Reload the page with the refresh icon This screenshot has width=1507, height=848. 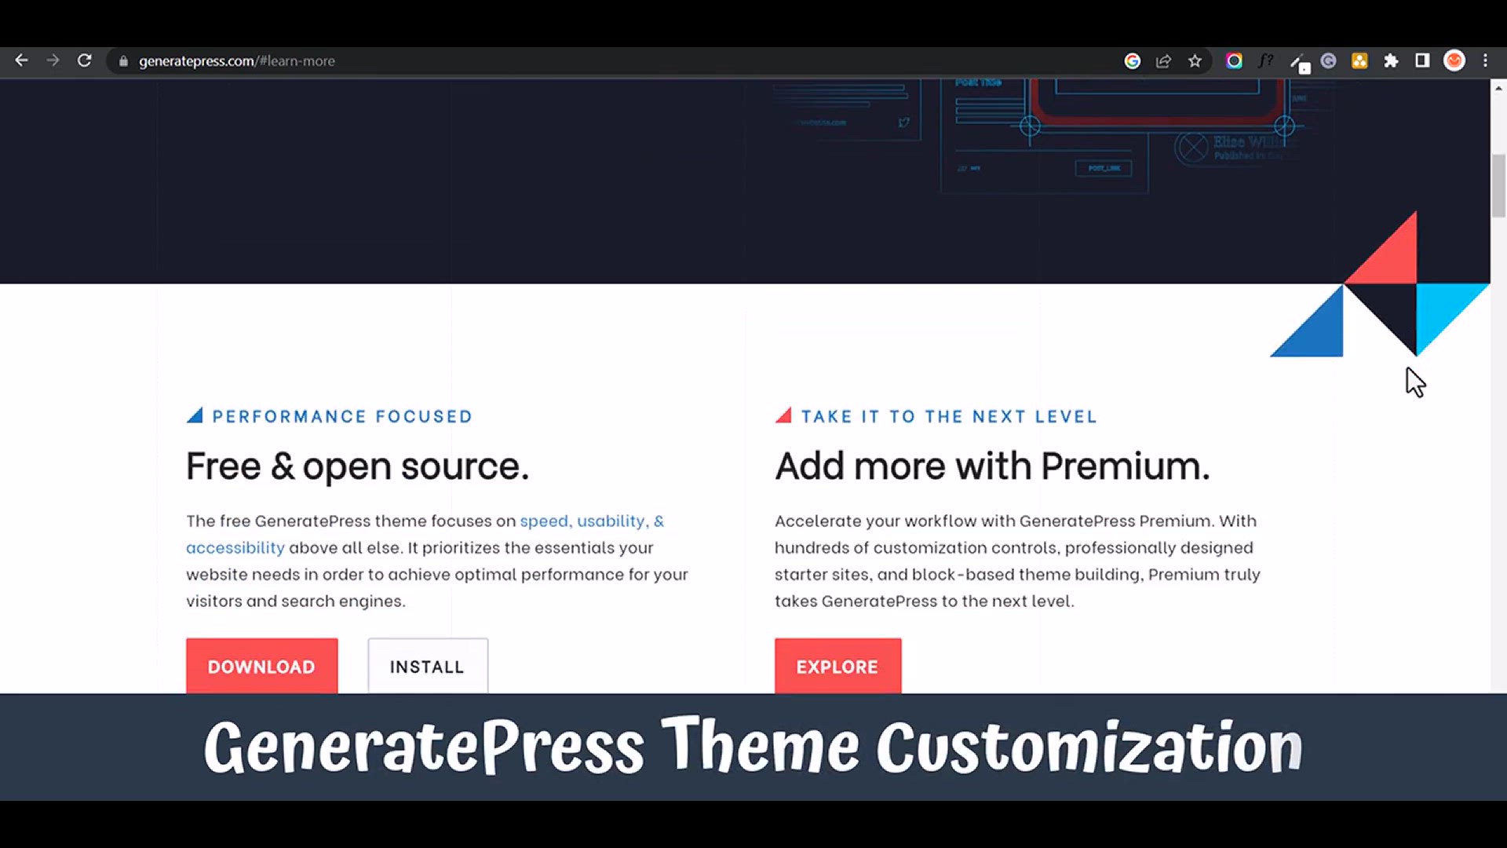point(85,60)
